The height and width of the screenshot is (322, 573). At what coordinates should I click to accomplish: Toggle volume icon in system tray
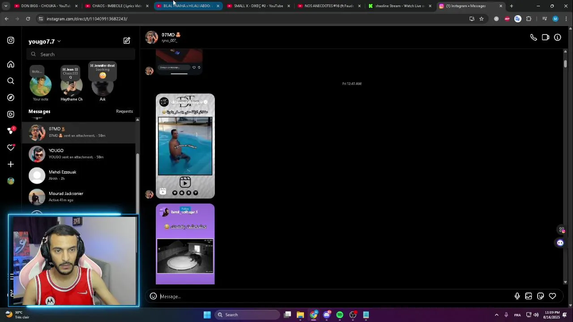point(536,315)
